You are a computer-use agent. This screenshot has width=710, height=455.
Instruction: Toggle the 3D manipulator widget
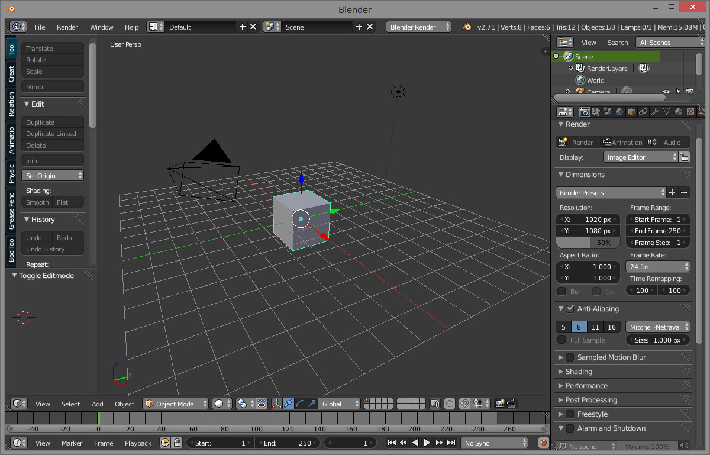pos(276,404)
